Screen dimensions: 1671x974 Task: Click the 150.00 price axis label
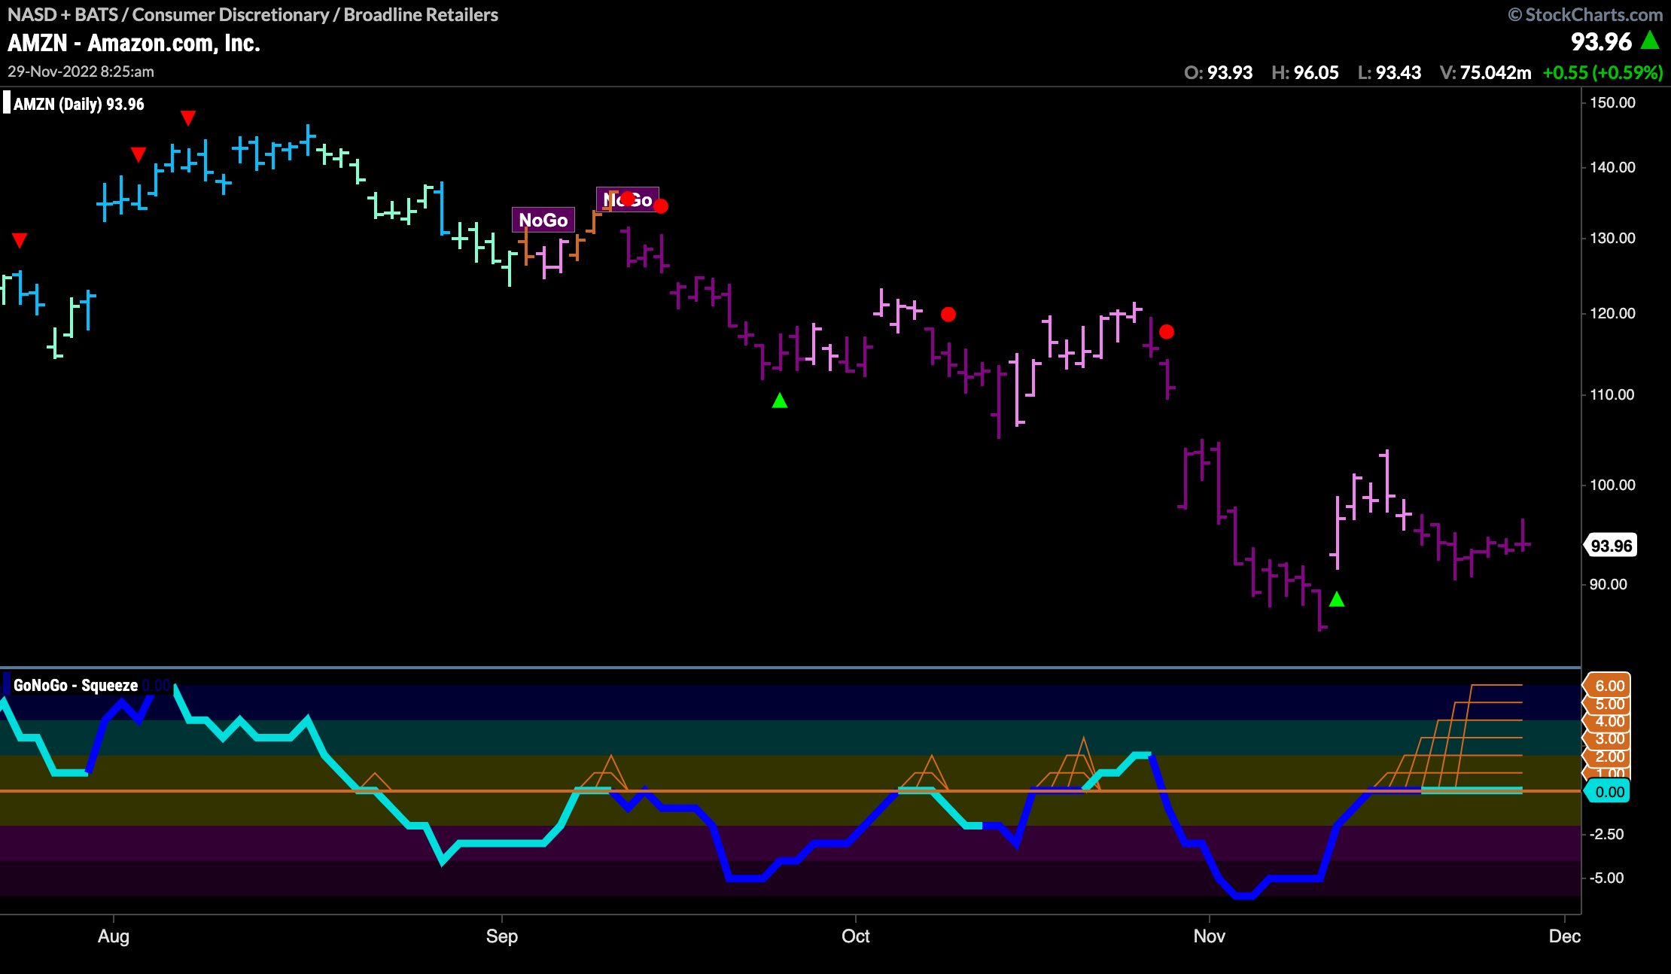click(1612, 102)
